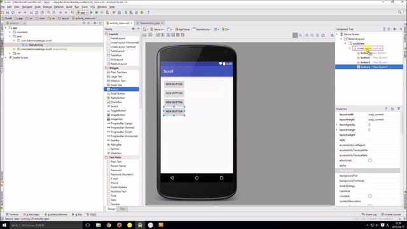The image size is (407, 229).
Task: Collapse the java folder in project tree
Action: point(10,36)
